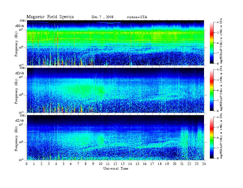The width and height of the screenshot is (243, 188).
Task: Click the log(PSD) label beside dH/dt color scale
Action: click(x=221, y=41)
